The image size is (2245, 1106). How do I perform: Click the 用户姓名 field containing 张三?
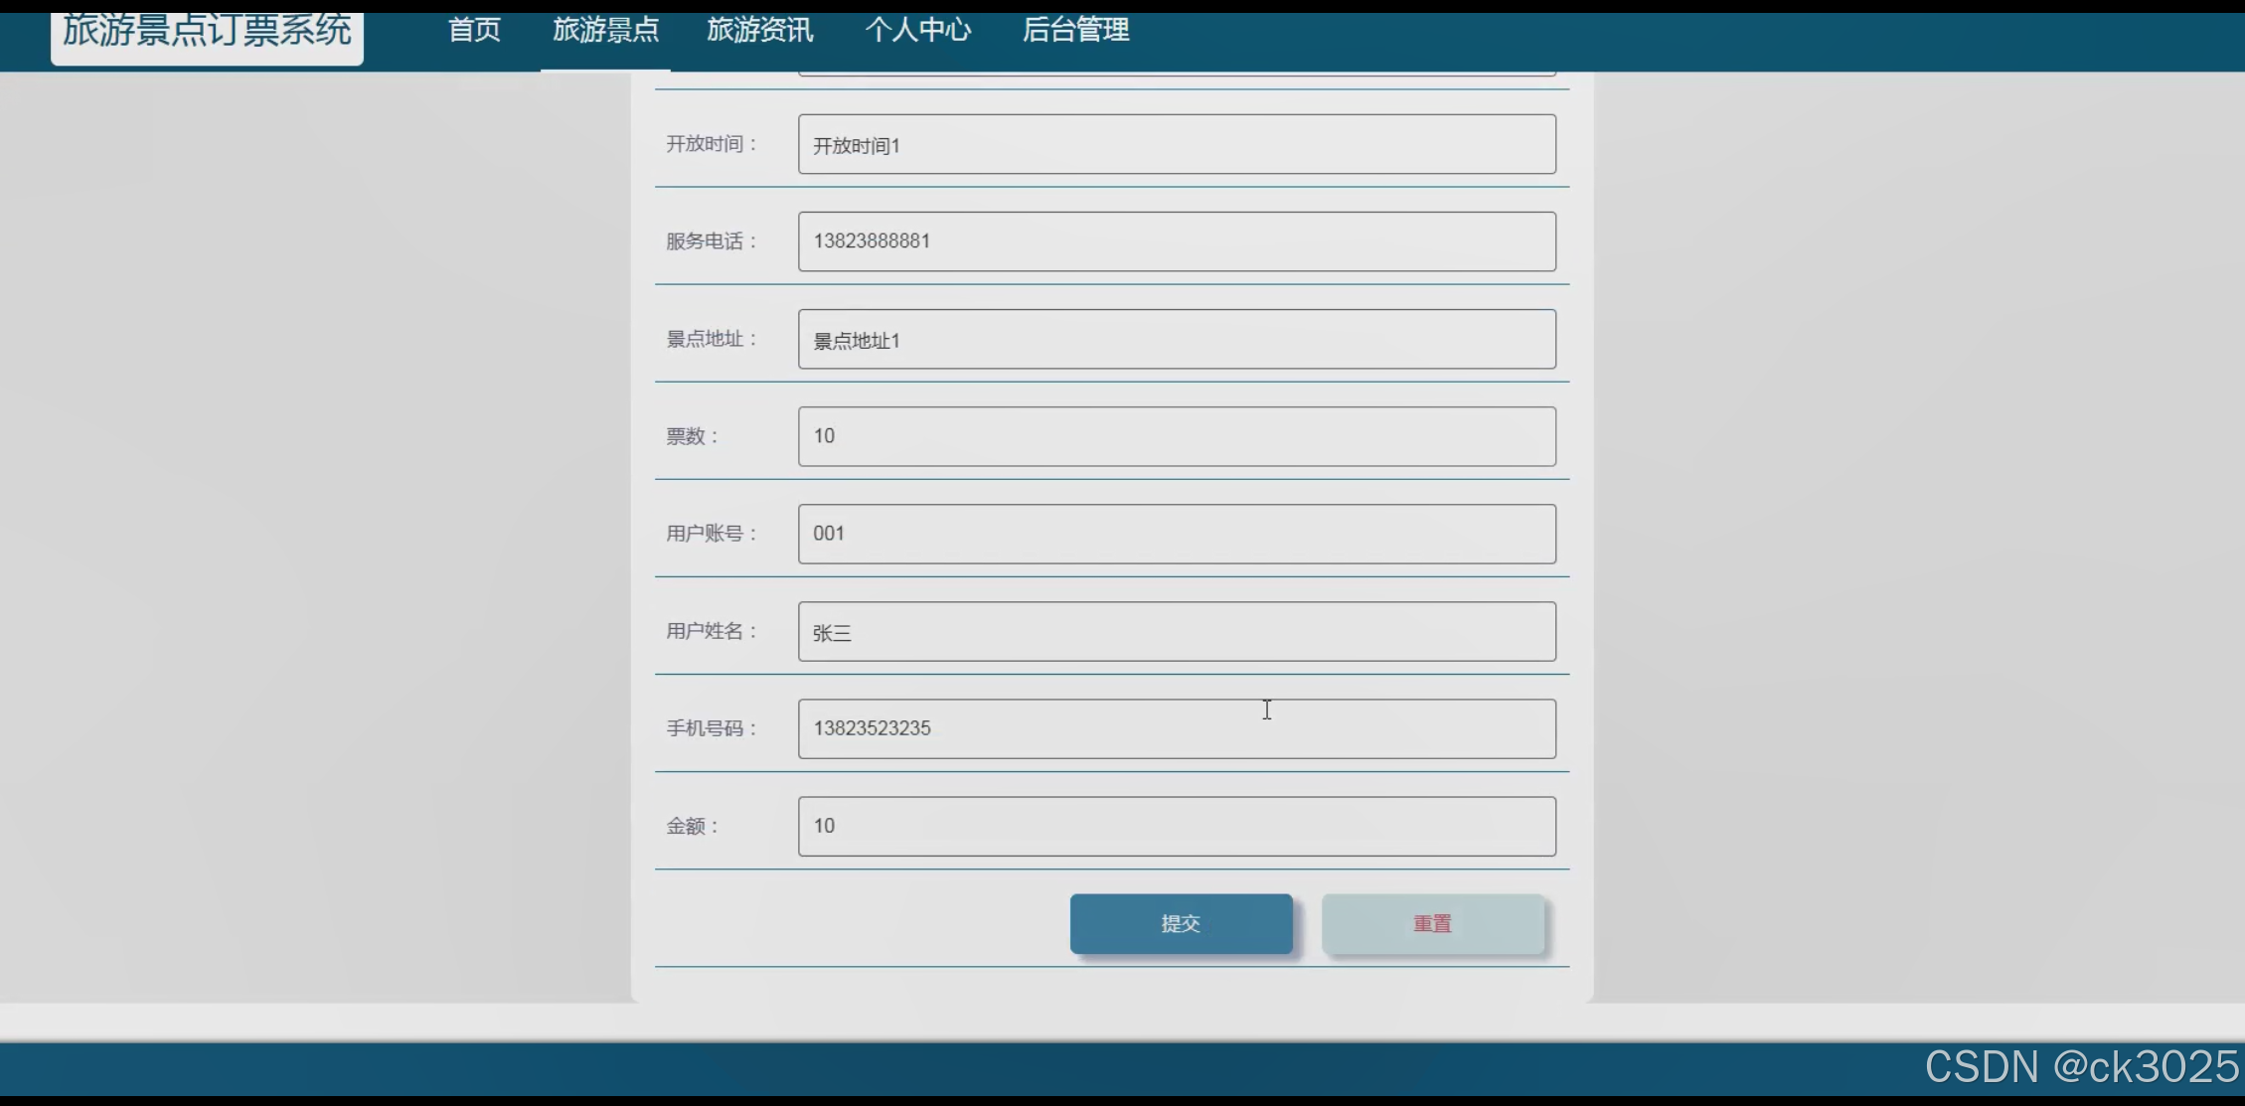point(1176,632)
